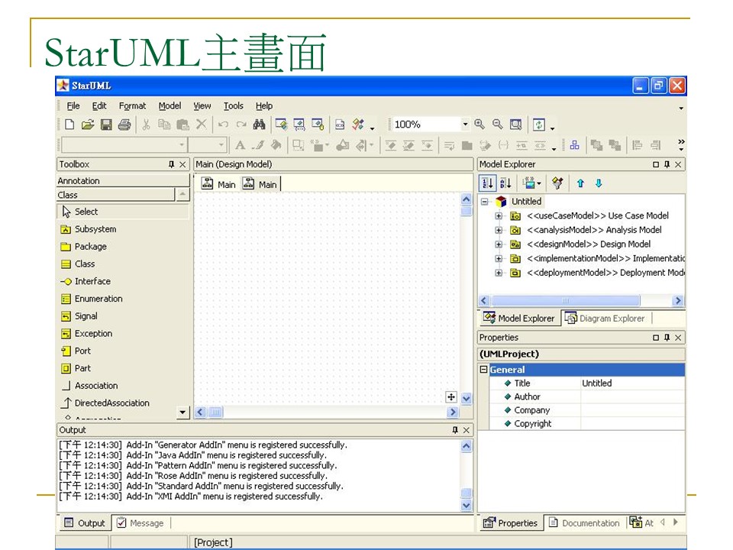This screenshot has width=733, height=550.
Task: Maximize the Model Explorer panel
Action: [656, 164]
